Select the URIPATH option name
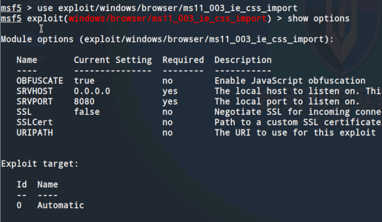The height and width of the screenshot is (222, 382). (34, 132)
